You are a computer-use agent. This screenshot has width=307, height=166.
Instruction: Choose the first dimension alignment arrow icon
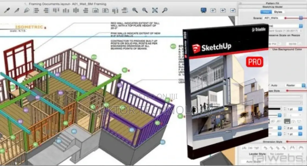(265, 148)
